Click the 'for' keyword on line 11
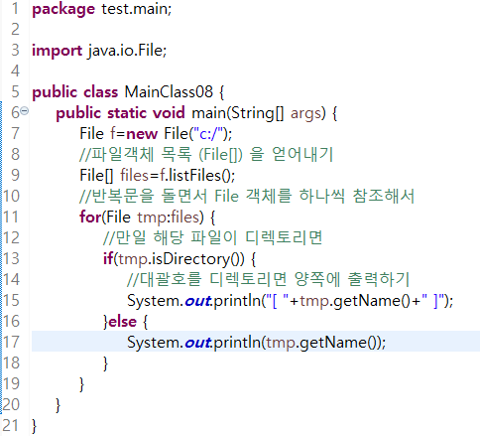This screenshot has width=480, height=436. (x=90, y=218)
